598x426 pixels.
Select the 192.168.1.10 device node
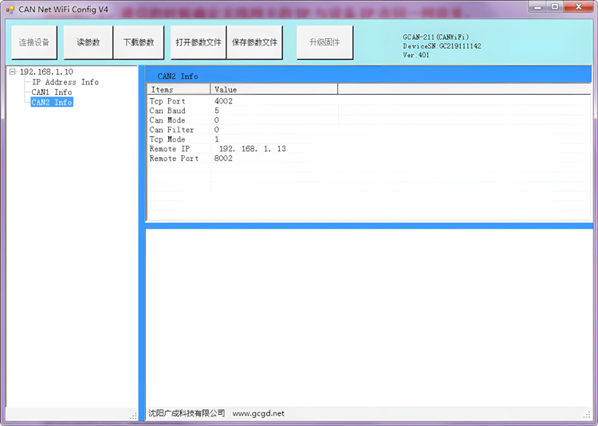[x=46, y=72]
